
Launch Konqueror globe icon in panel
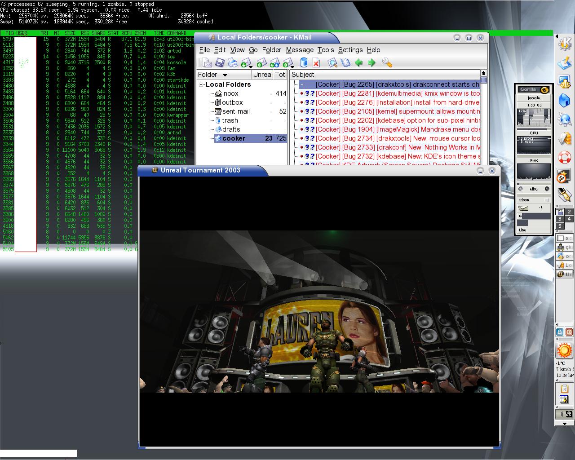(x=564, y=119)
